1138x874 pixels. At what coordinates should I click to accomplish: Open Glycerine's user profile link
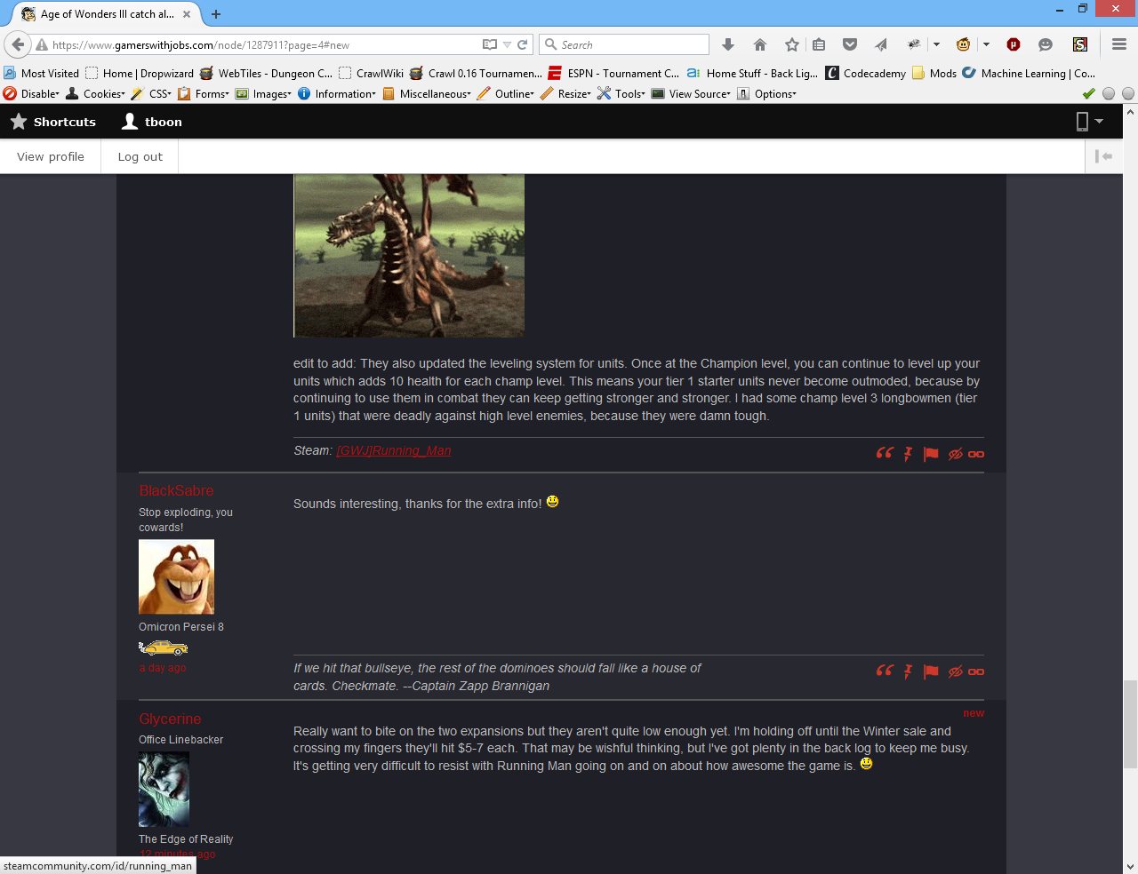point(170,719)
